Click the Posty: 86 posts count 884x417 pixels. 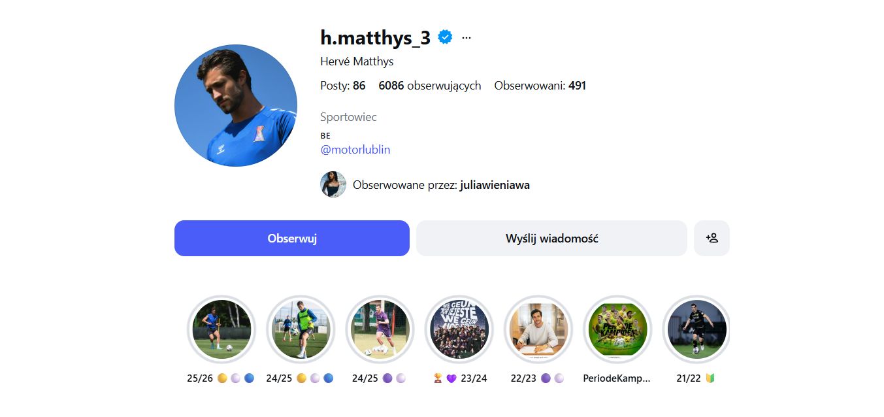coord(343,86)
